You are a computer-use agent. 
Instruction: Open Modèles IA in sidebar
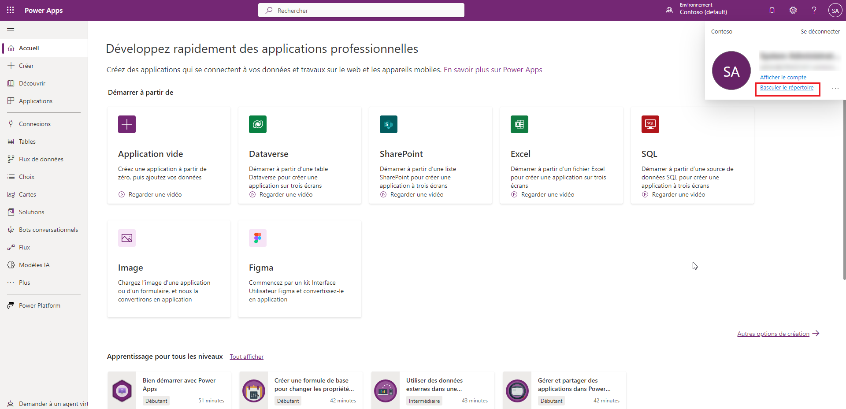coord(44,265)
